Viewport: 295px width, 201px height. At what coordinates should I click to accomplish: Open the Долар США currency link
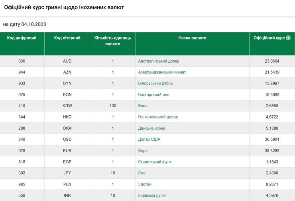click(x=149, y=139)
